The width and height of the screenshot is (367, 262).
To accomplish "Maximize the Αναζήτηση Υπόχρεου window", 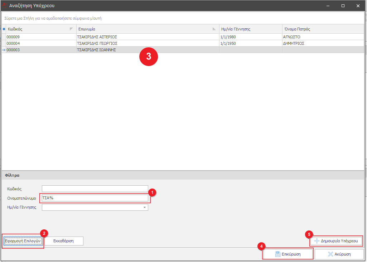I will click(343, 5).
